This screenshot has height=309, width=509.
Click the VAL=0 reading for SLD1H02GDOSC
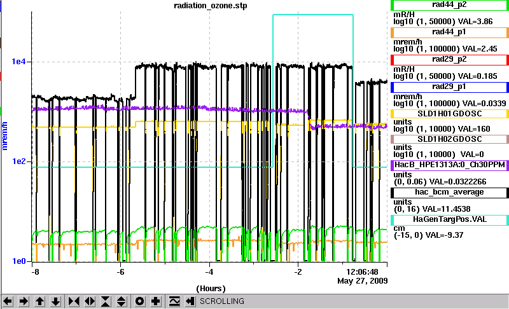pos(472,154)
